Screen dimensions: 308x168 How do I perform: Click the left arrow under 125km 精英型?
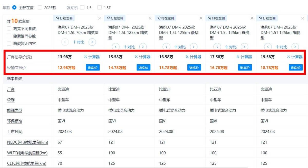(116, 47)
